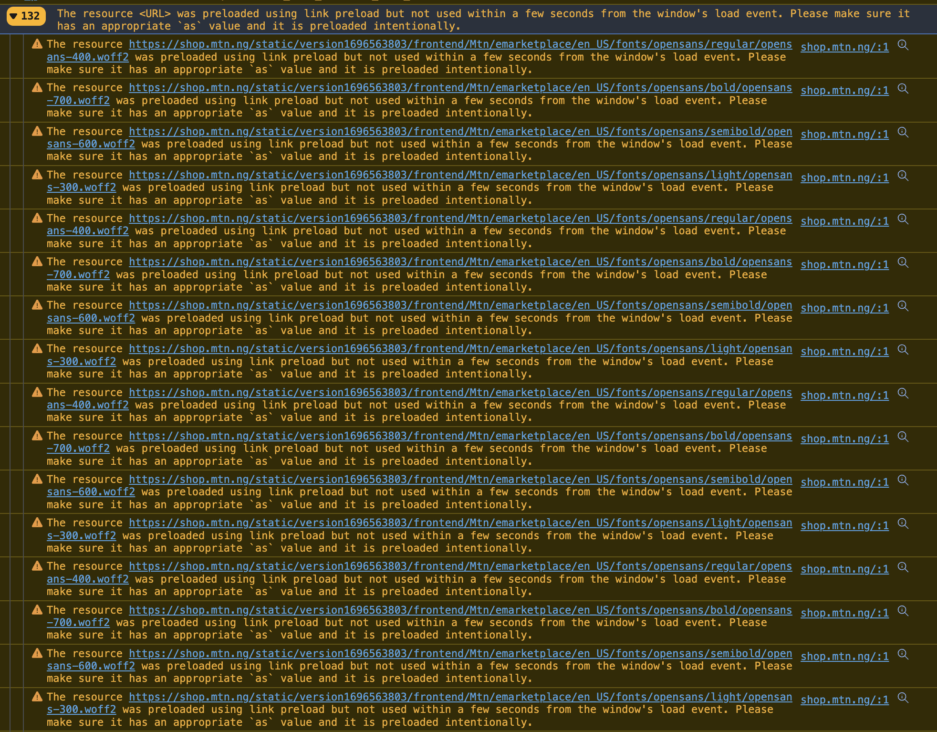Open first opensans-700.woff2 bold font URL
This screenshot has width=937, height=732.
tap(419, 94)
